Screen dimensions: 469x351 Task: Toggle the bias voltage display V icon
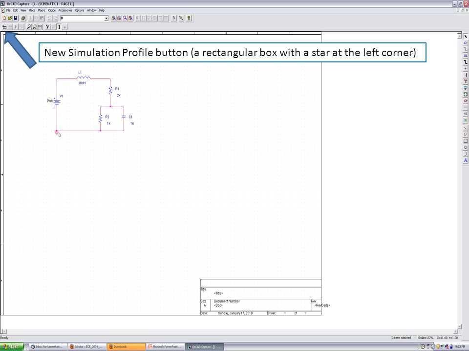47,27
